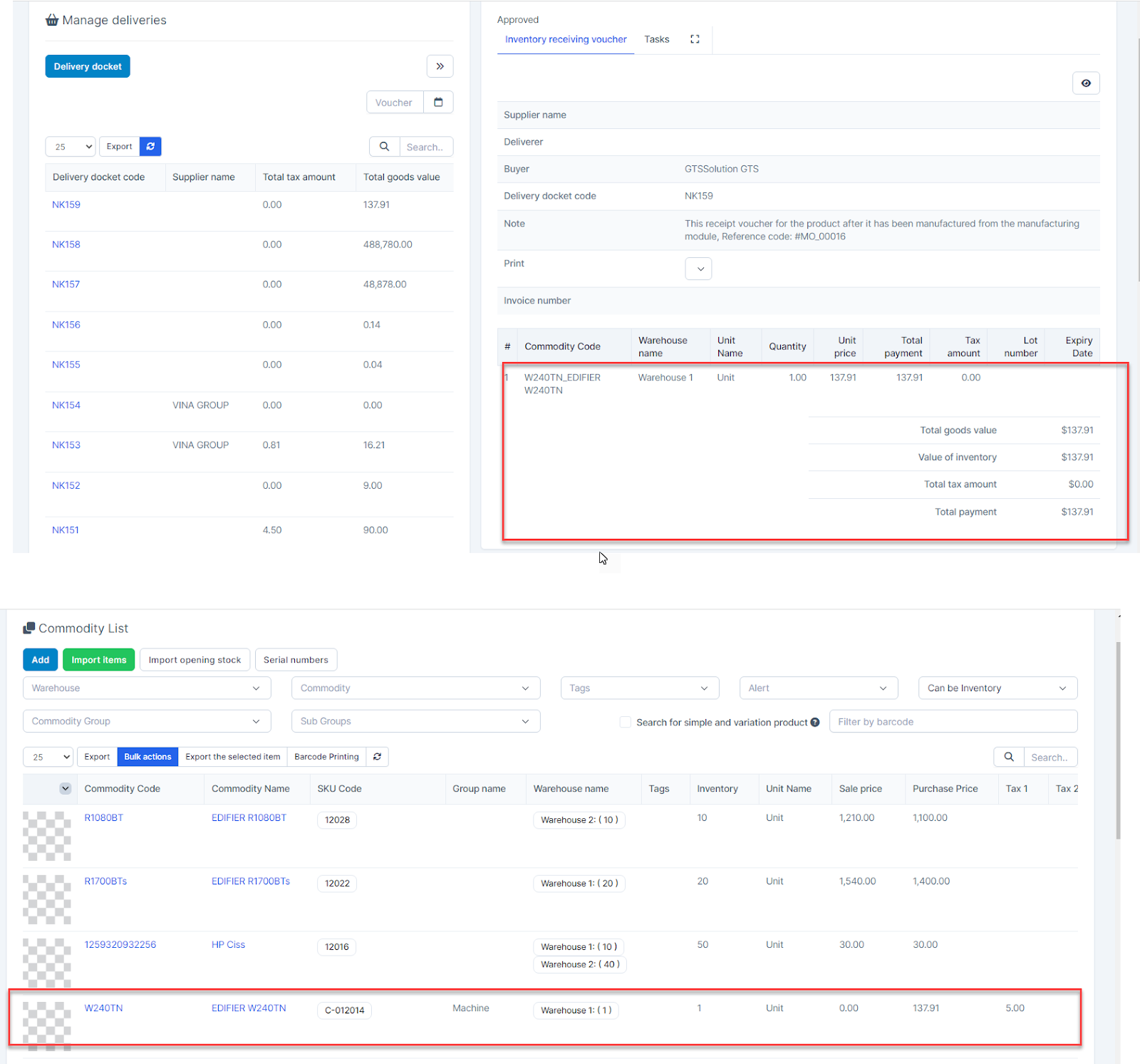Viewport: 1140px width, 1064px height.
Task: Switch to the Tasks tab
Action: pyautogui.click(x=656, y=39)
